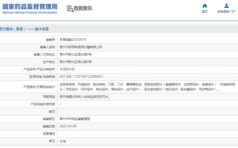Viewport: 238px width, 148px height.
Task: Click the 备案人注册地址 label
Action: (44, 55)
